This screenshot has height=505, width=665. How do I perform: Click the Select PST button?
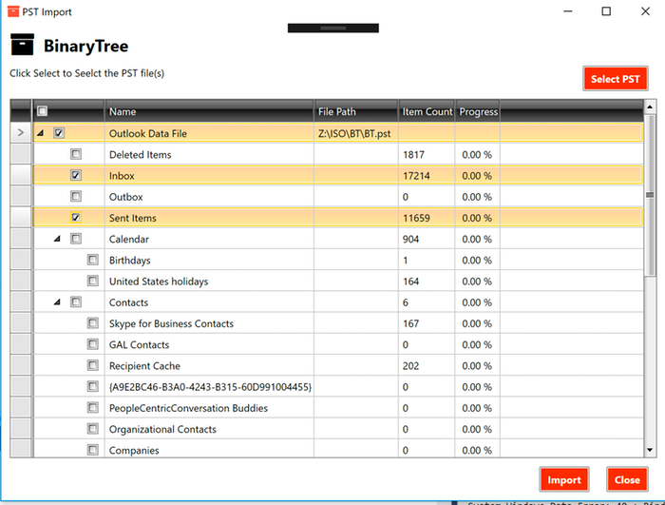point(616,79)
